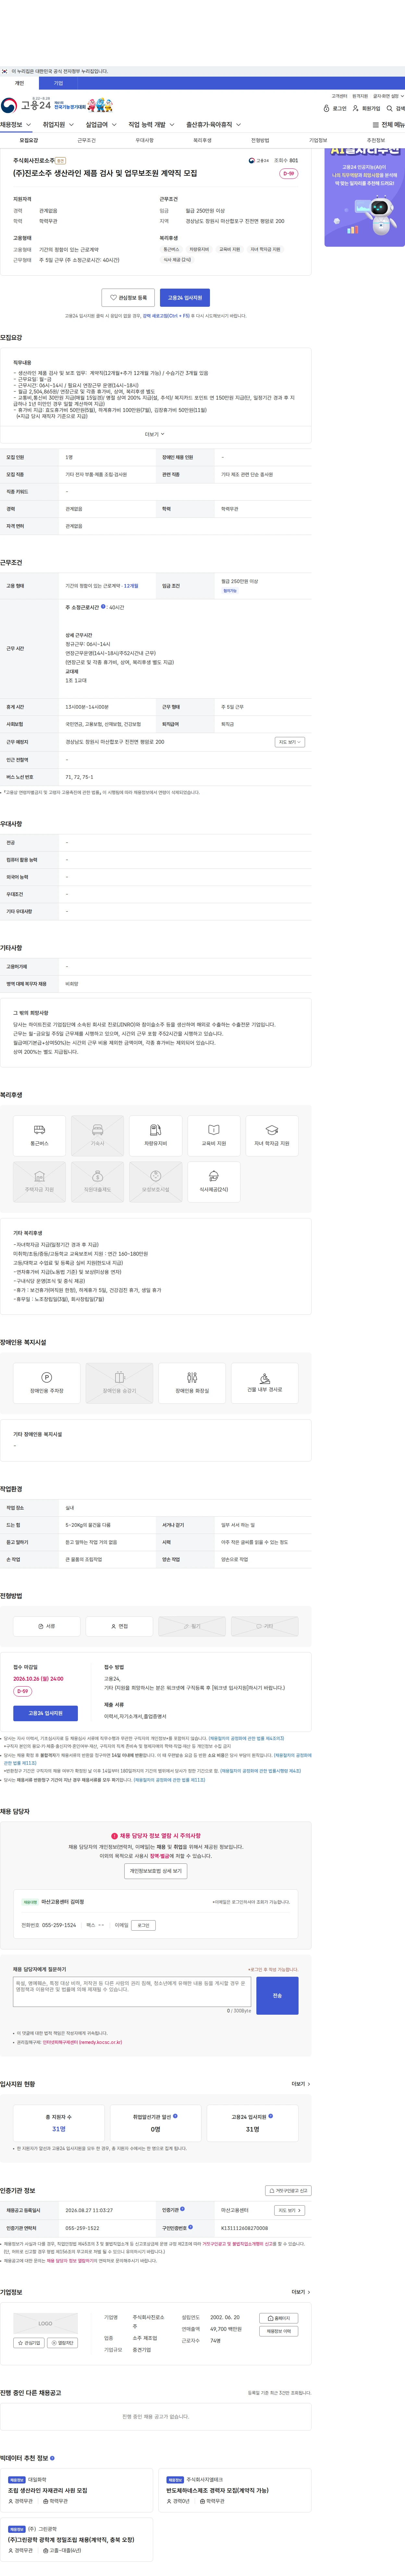The image size is (405, 2576).
Task: Select the 근무조건 section tab
Action: click(x=87, y=140)
